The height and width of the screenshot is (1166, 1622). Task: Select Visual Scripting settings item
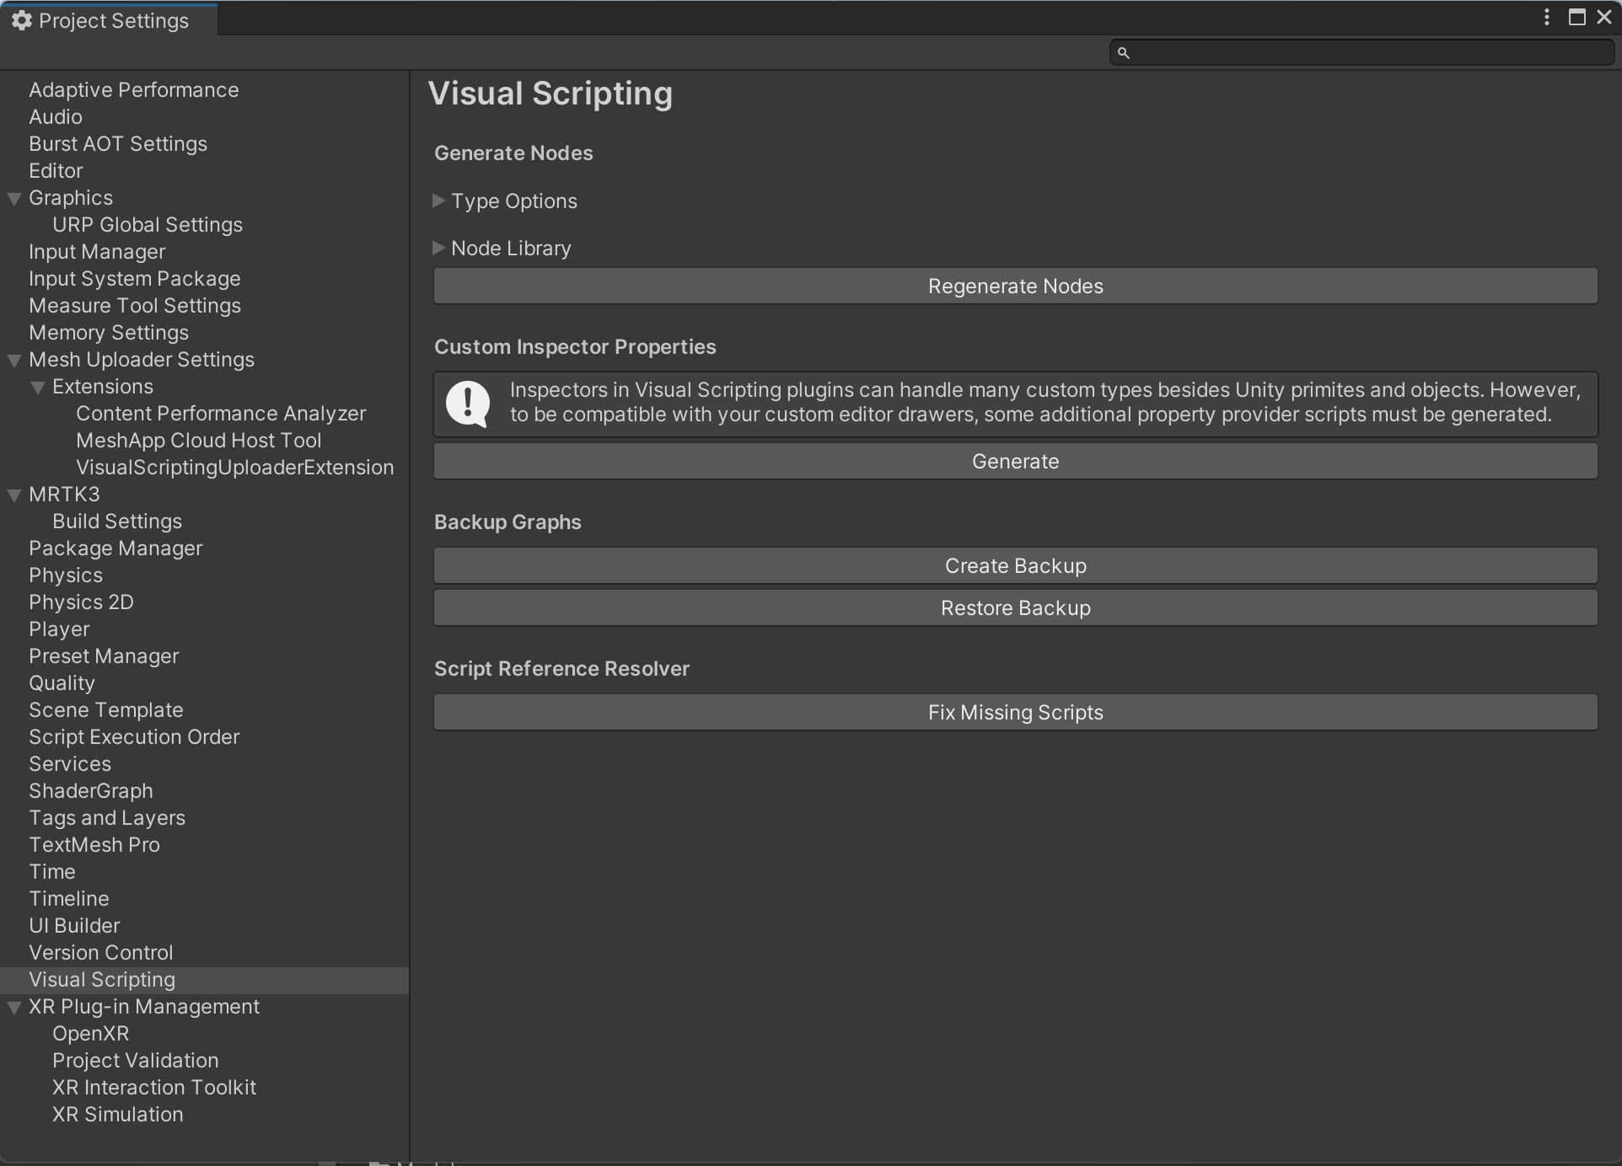coord(103,980)
